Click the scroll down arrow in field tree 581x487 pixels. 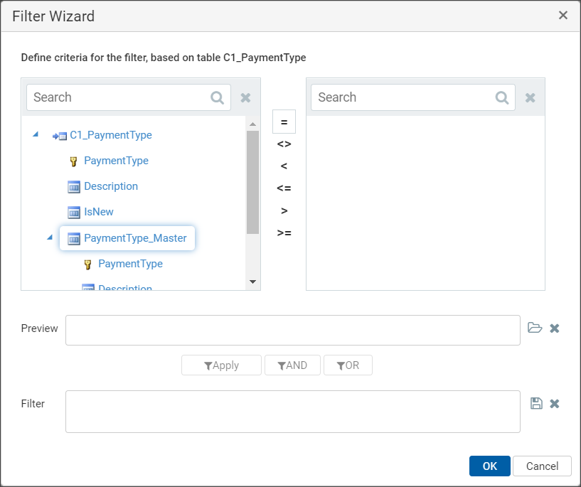point(252,282)
